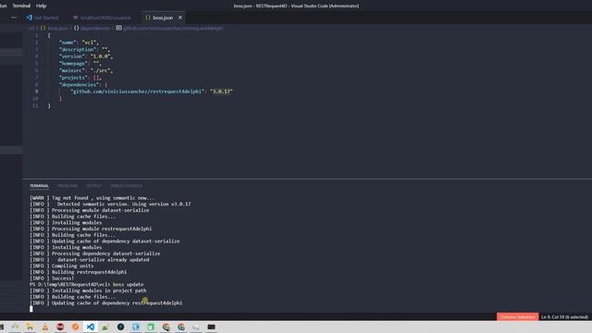Click the "name": "vcl" line in the editor
592x333 pixels.
point(79,43)
